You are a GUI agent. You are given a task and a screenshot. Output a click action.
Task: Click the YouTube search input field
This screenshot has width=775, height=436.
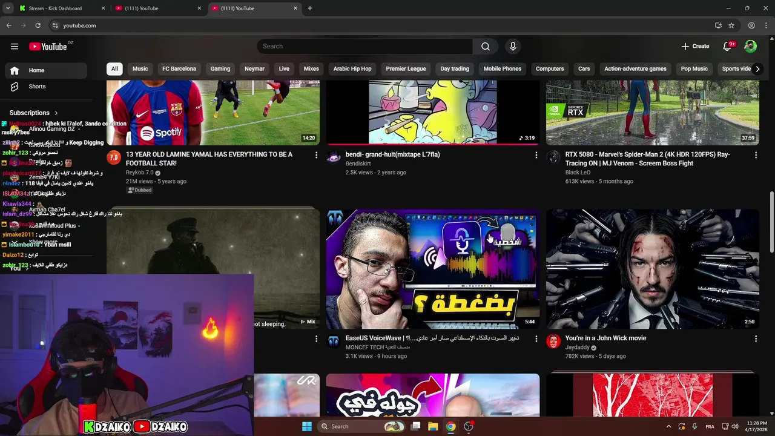click(364, 47)
